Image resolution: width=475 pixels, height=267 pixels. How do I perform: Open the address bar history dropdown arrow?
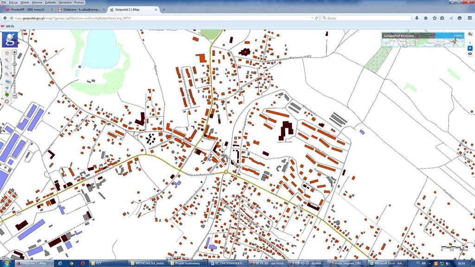point(312,18)
